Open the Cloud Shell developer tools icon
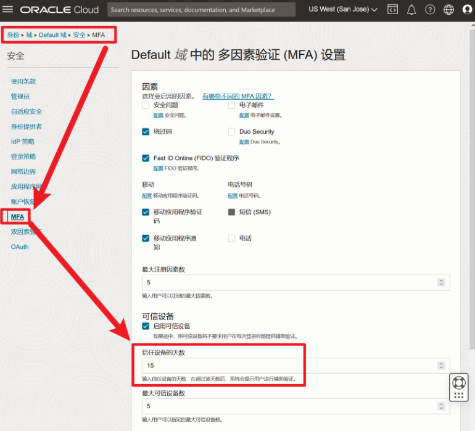 [392, 10]
